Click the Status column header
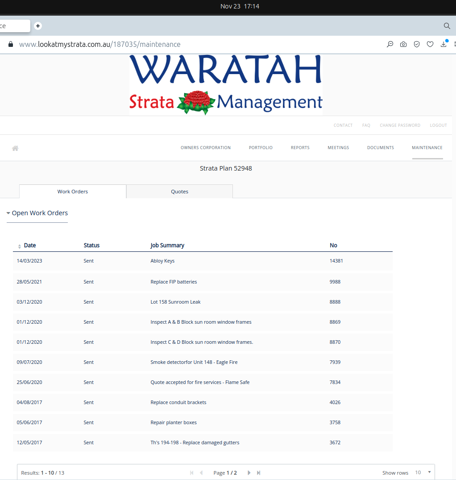 coord(91,245)
